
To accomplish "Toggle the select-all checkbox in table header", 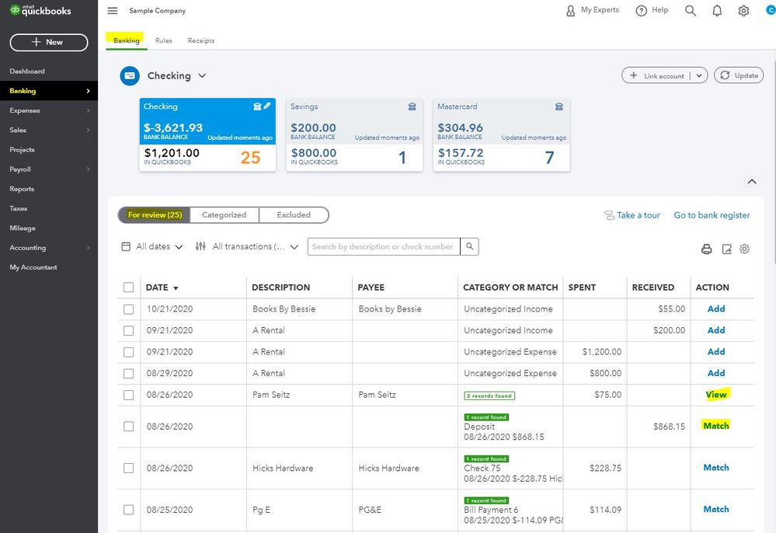I will tap(129, 287).
